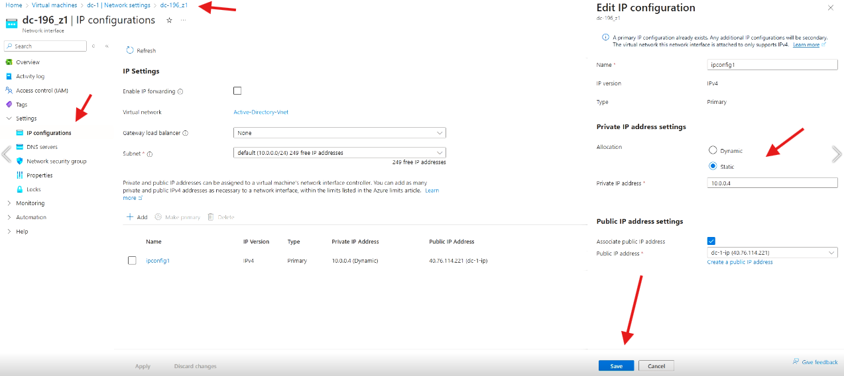
Task: Toggle Enable IP forwarding checkbox
Action: pyautogui.click(x=237, y=91)
